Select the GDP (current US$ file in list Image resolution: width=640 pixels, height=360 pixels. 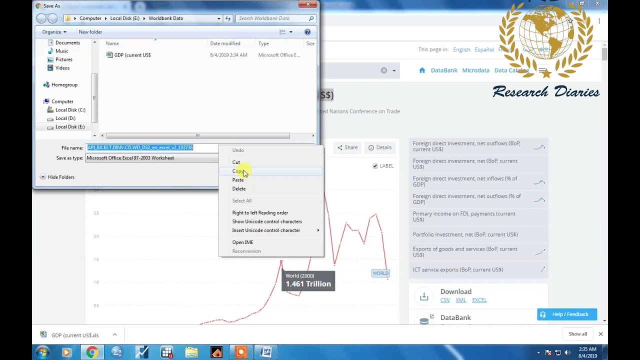point(128,55)
